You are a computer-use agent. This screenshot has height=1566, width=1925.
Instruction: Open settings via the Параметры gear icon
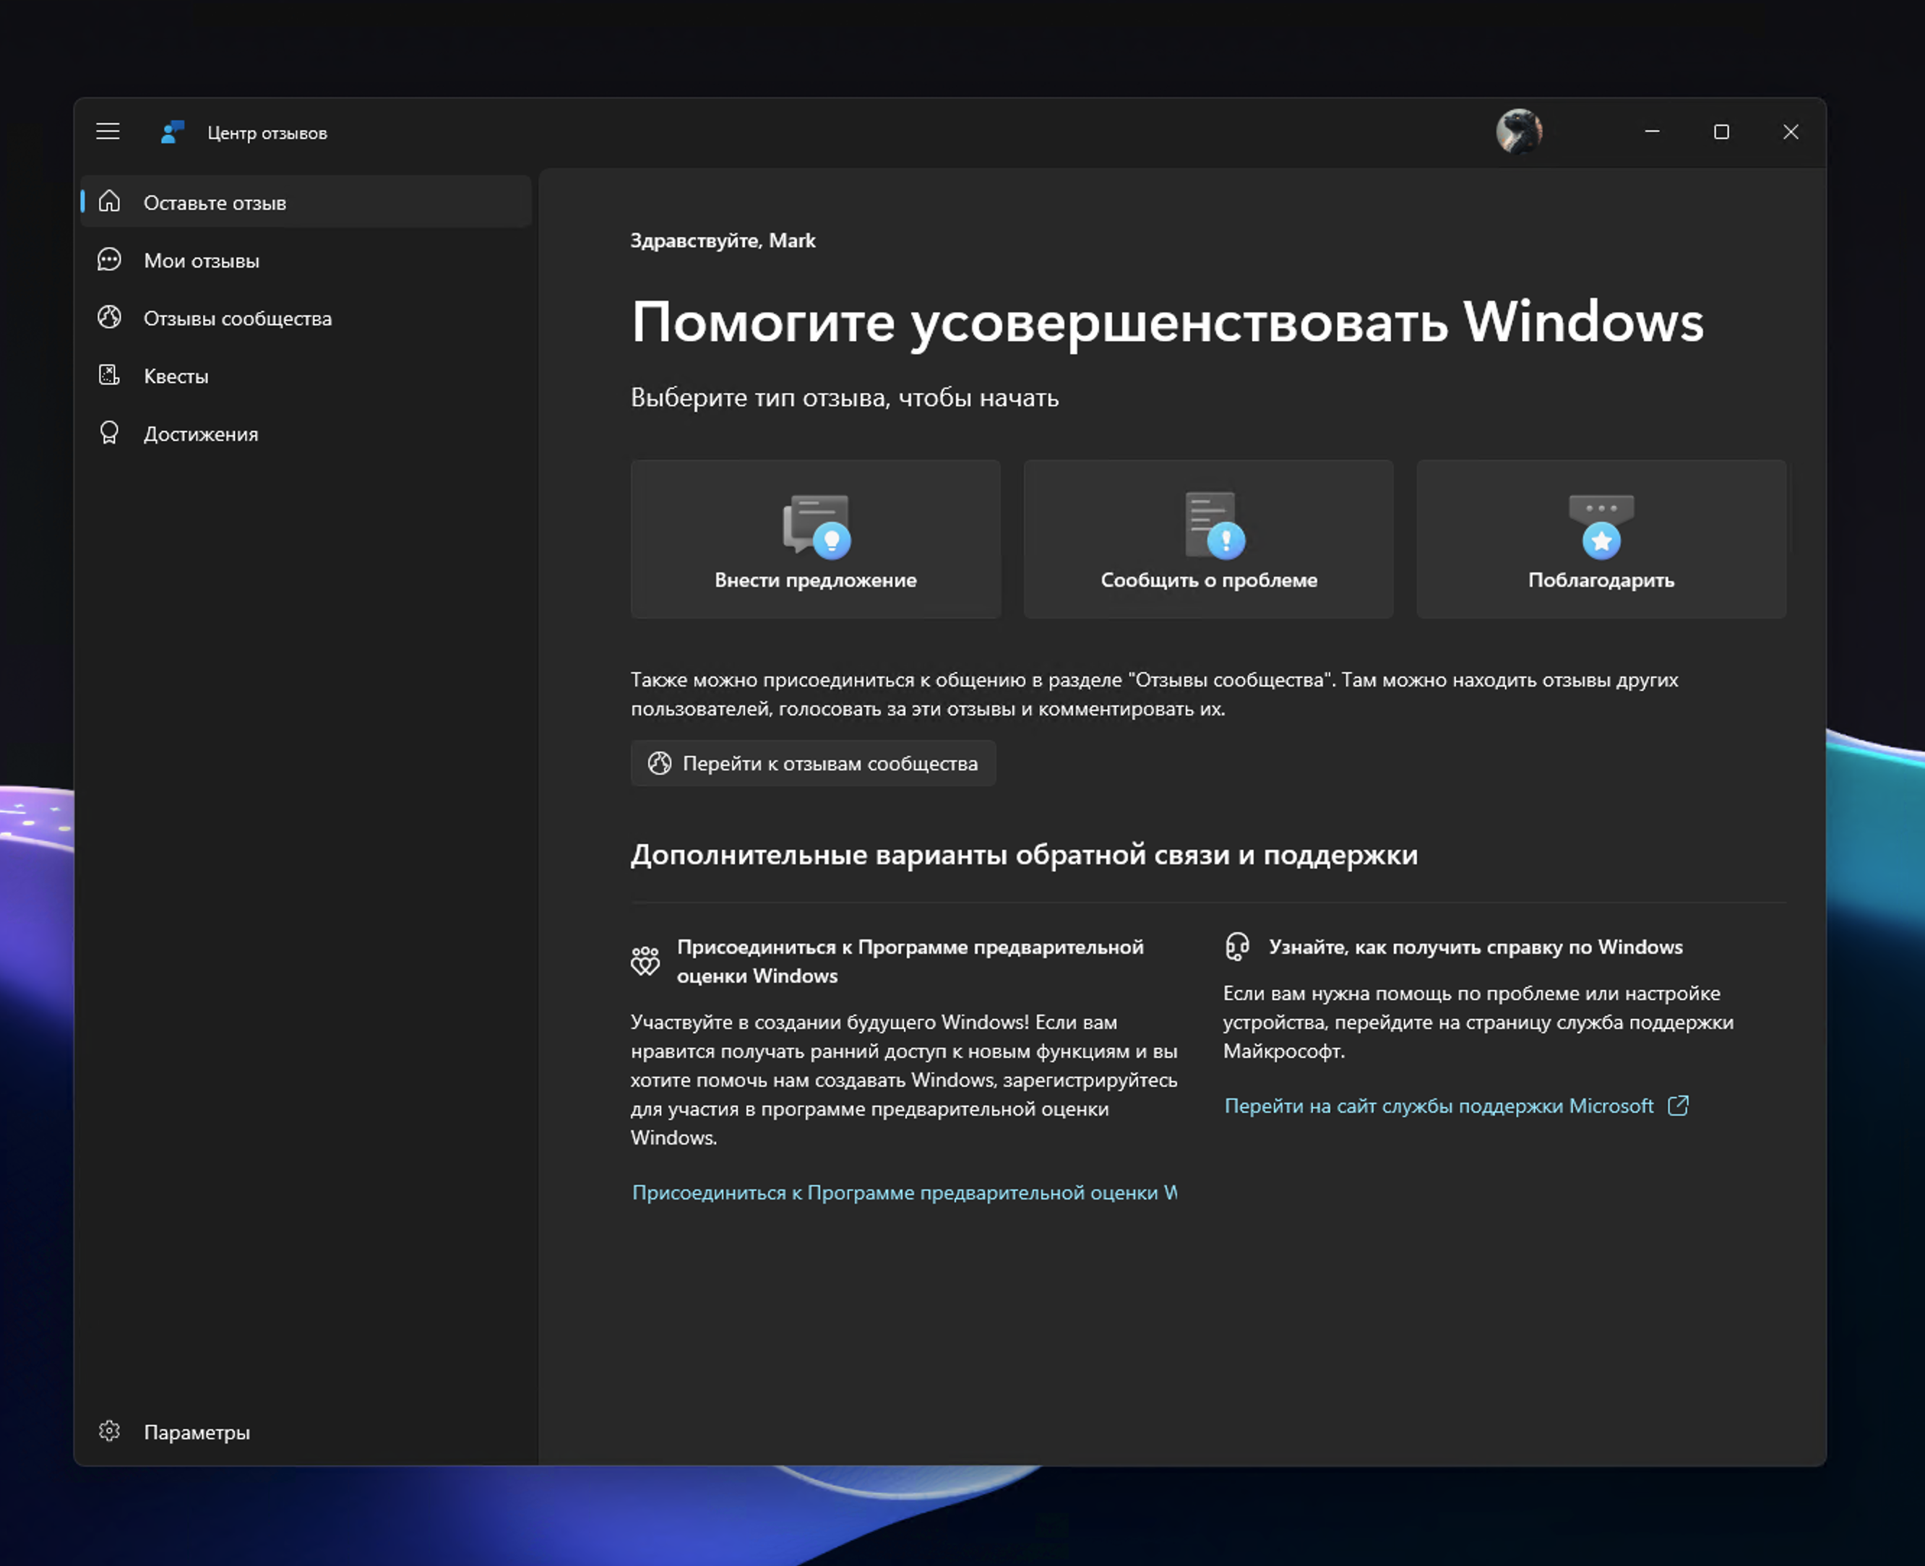pos(109,1431)
